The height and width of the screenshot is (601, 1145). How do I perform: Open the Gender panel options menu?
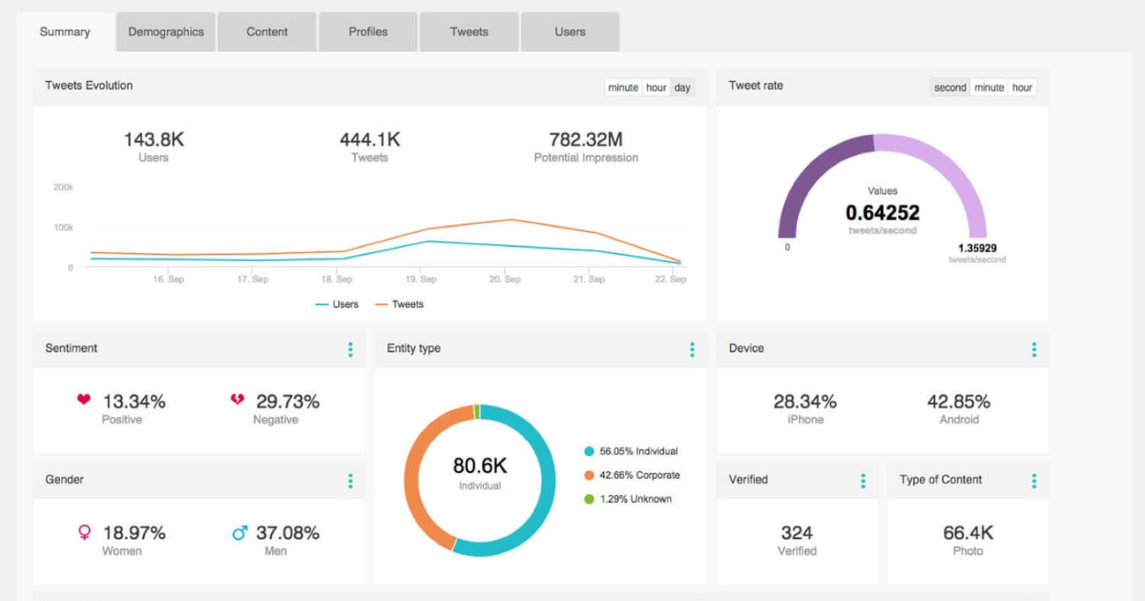(x=350, y=481)
